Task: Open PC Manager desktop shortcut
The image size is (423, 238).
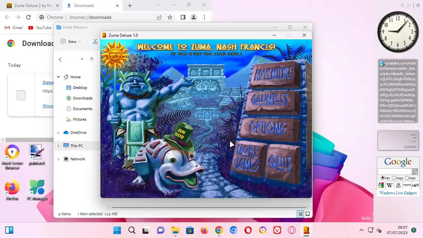Action: [x=37, y=190]
